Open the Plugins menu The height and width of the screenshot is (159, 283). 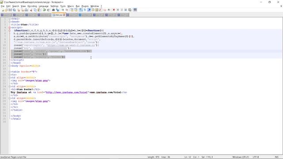tap(85, 6)
